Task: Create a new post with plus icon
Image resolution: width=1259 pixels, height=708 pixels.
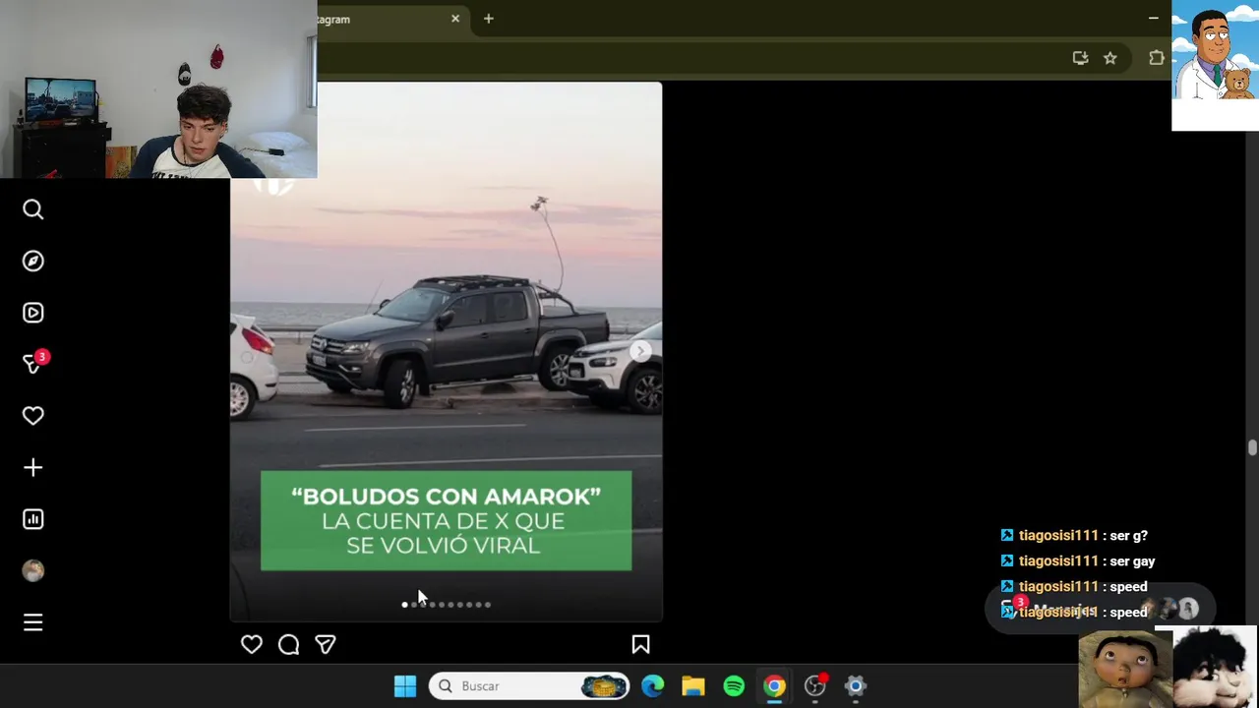Action: click(33, 467)
